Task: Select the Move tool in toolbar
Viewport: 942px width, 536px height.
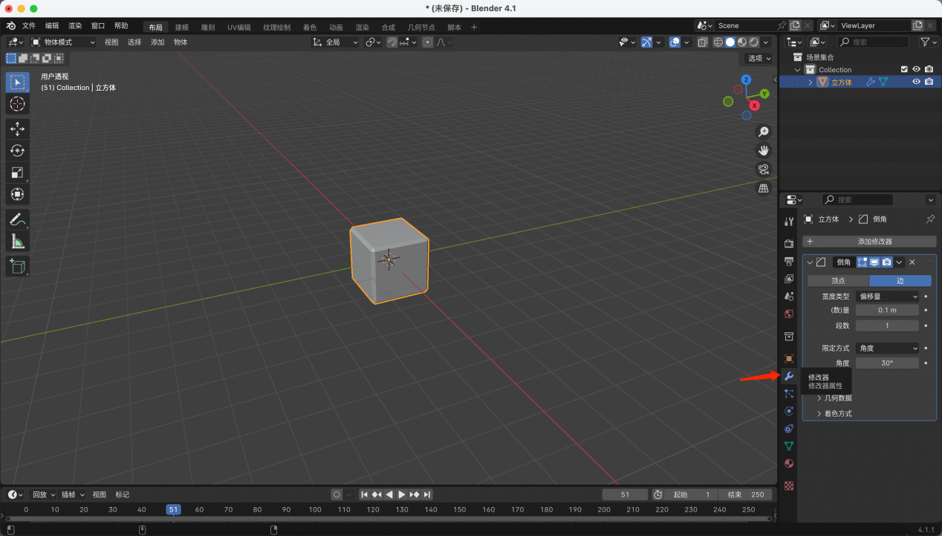Action: pos(18,129)
